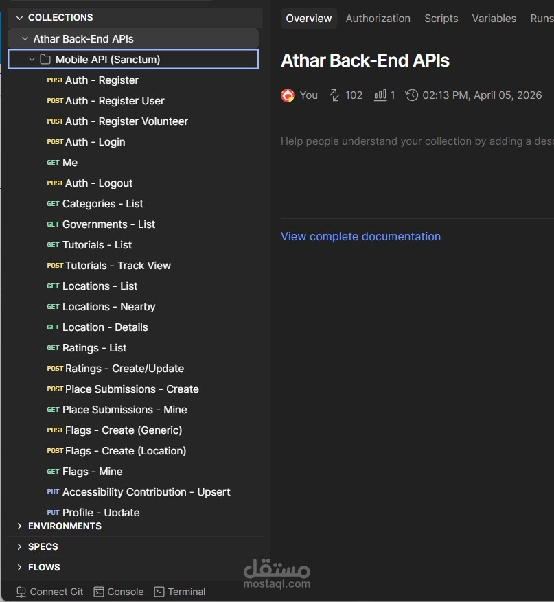Open the Runs tab
Viewport: 554px width, 602px height.
pos(542,19)
